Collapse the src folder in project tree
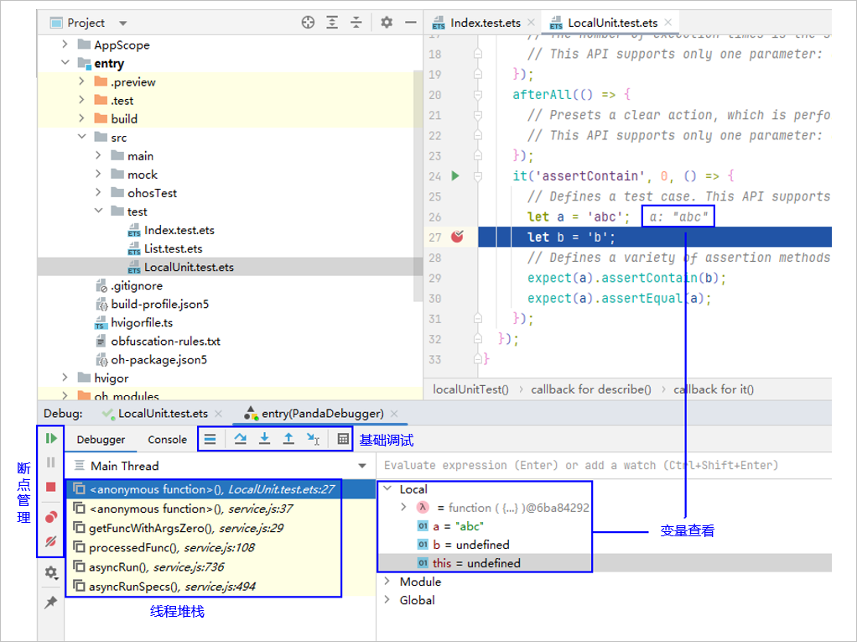The width and height of the screenshot is (857, 642). [81, 138]
